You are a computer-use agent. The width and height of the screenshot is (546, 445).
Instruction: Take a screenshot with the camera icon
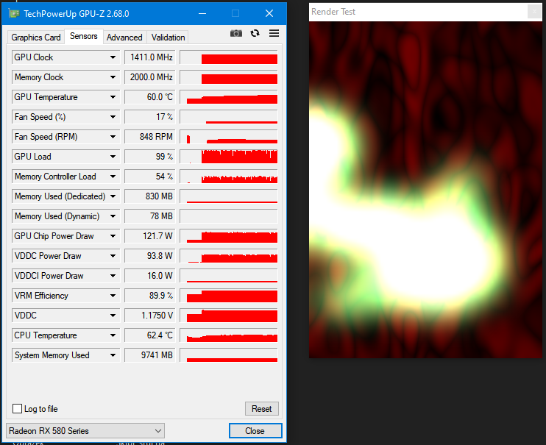(236, 33)
